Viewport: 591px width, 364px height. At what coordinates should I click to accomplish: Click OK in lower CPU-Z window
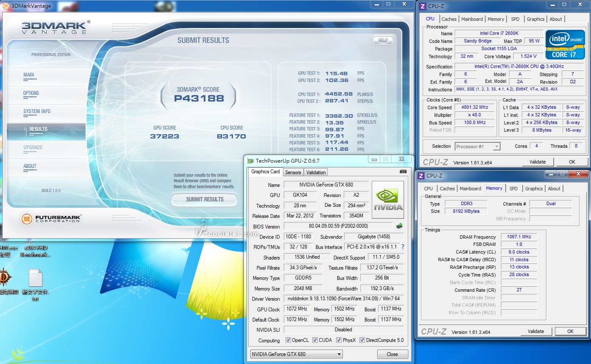pyautogui.click(x=570, y=331)
